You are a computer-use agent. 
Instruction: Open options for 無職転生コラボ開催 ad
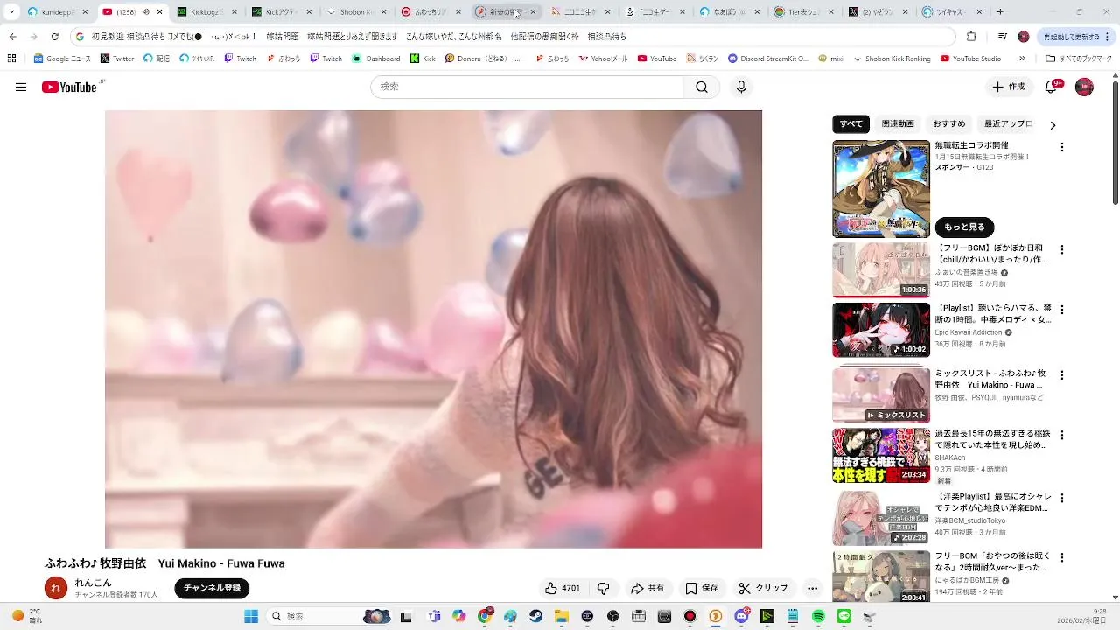[x=1062, y=147]
